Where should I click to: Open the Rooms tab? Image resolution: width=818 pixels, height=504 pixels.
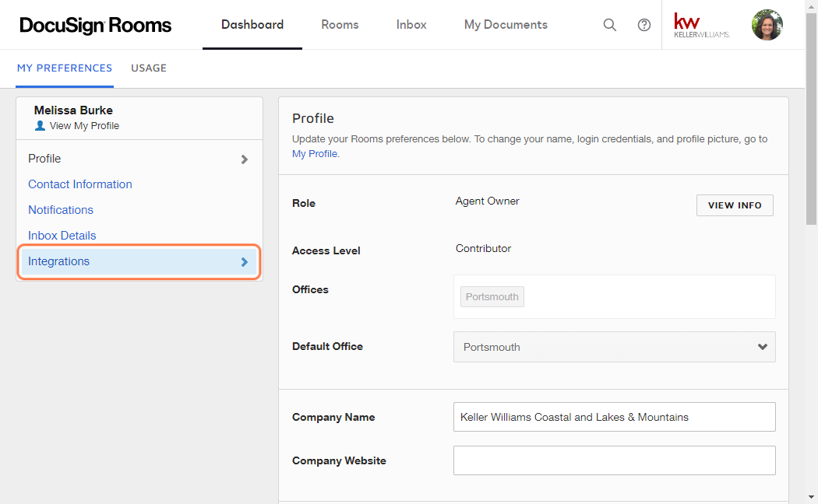click(340, 24)
